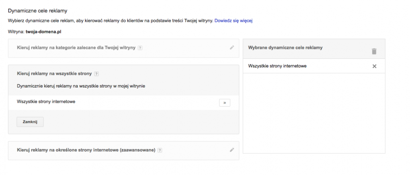410x175 pixels.
Task: Add all pages using the » arrow button
Action: tap(225, 103)
